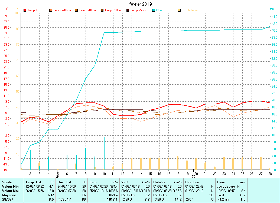Click the tall rain bar on day 10
This screenshot has width=280, height=203.
tap(104, 153)
